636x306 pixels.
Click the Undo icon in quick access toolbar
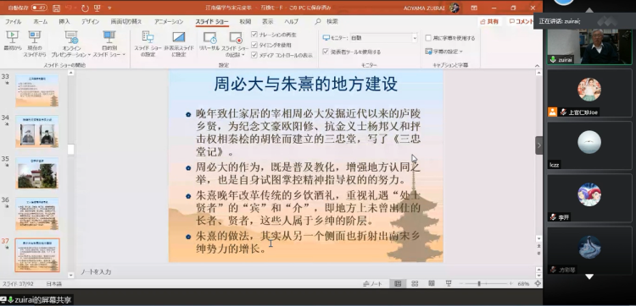click(x=69, y=8)
